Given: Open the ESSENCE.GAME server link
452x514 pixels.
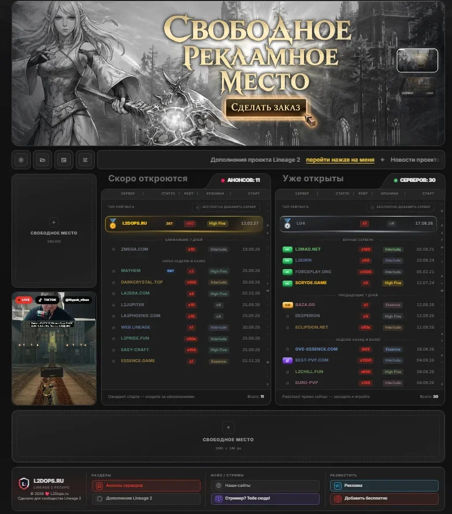Looking at the screenshot, I should click(138, 361).
